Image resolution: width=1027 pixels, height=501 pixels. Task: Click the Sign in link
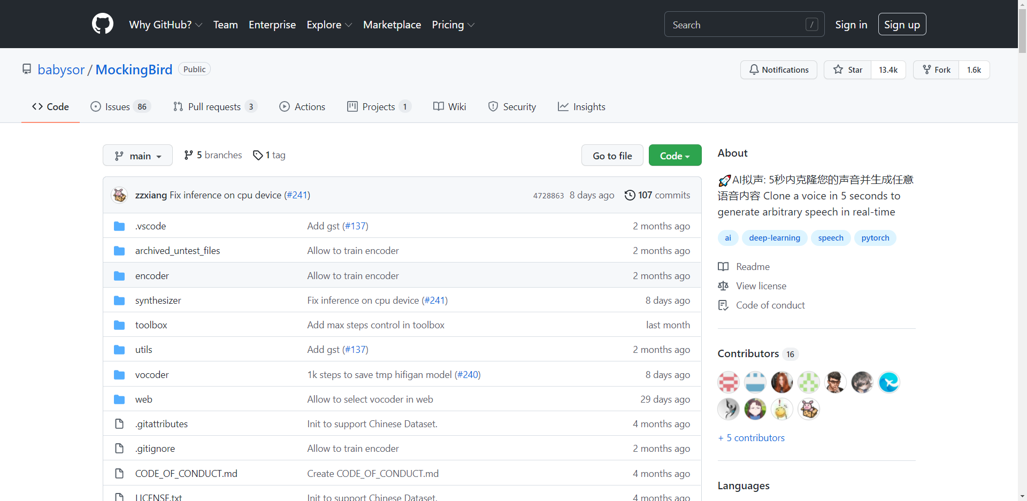click(851, 25)
